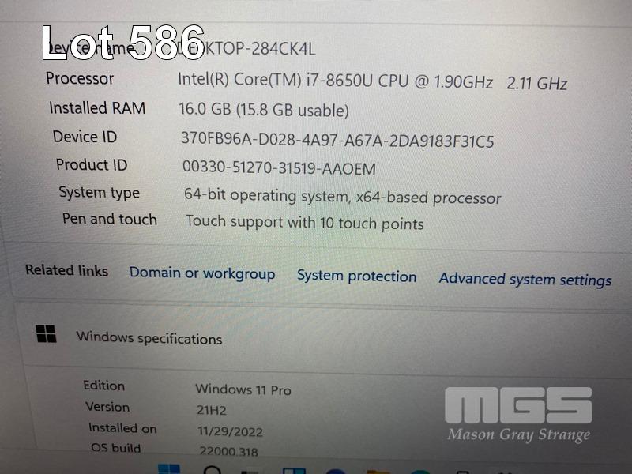Click the Windows logo beside Windows specifications
The height and width of the screenshot is (474, 632).
click(46, 333)
